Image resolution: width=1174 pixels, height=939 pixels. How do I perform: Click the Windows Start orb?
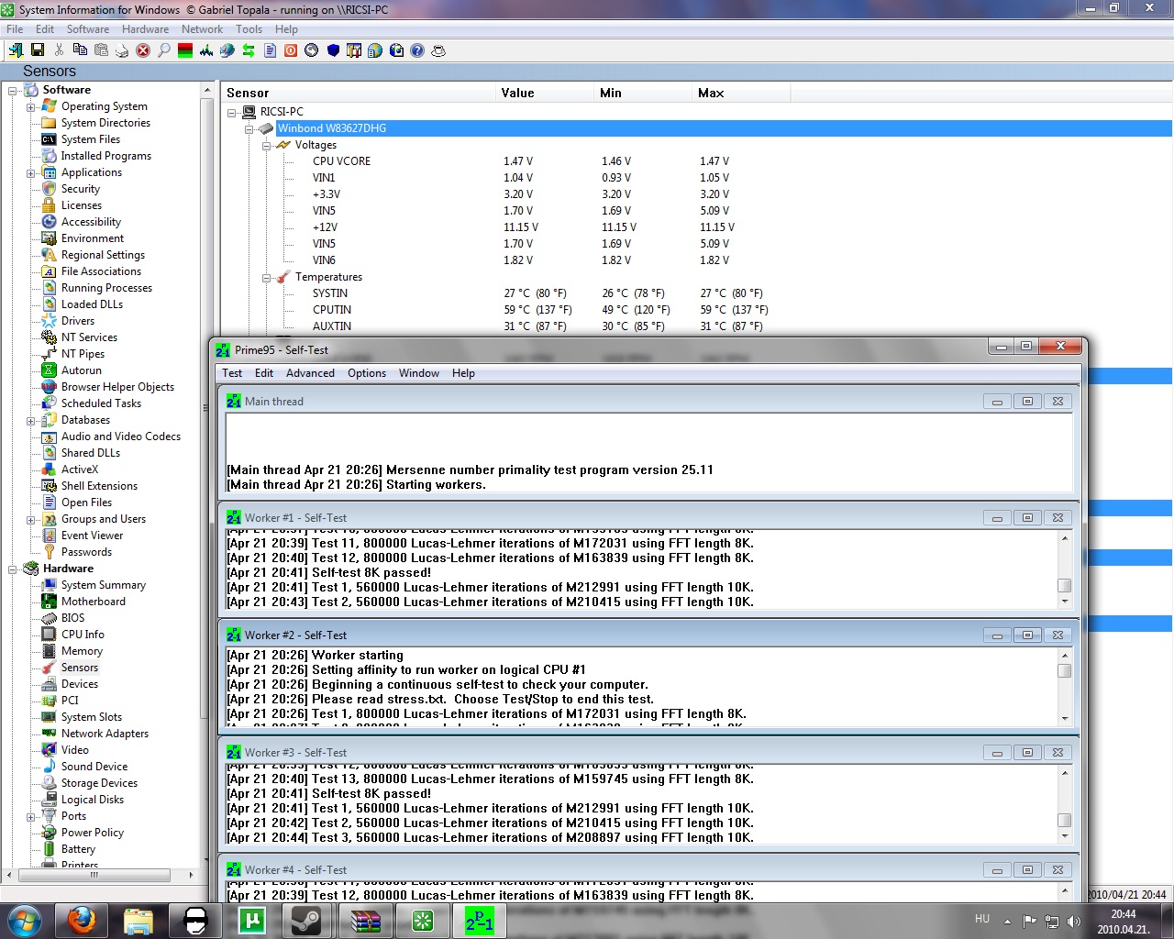point(23,920)
